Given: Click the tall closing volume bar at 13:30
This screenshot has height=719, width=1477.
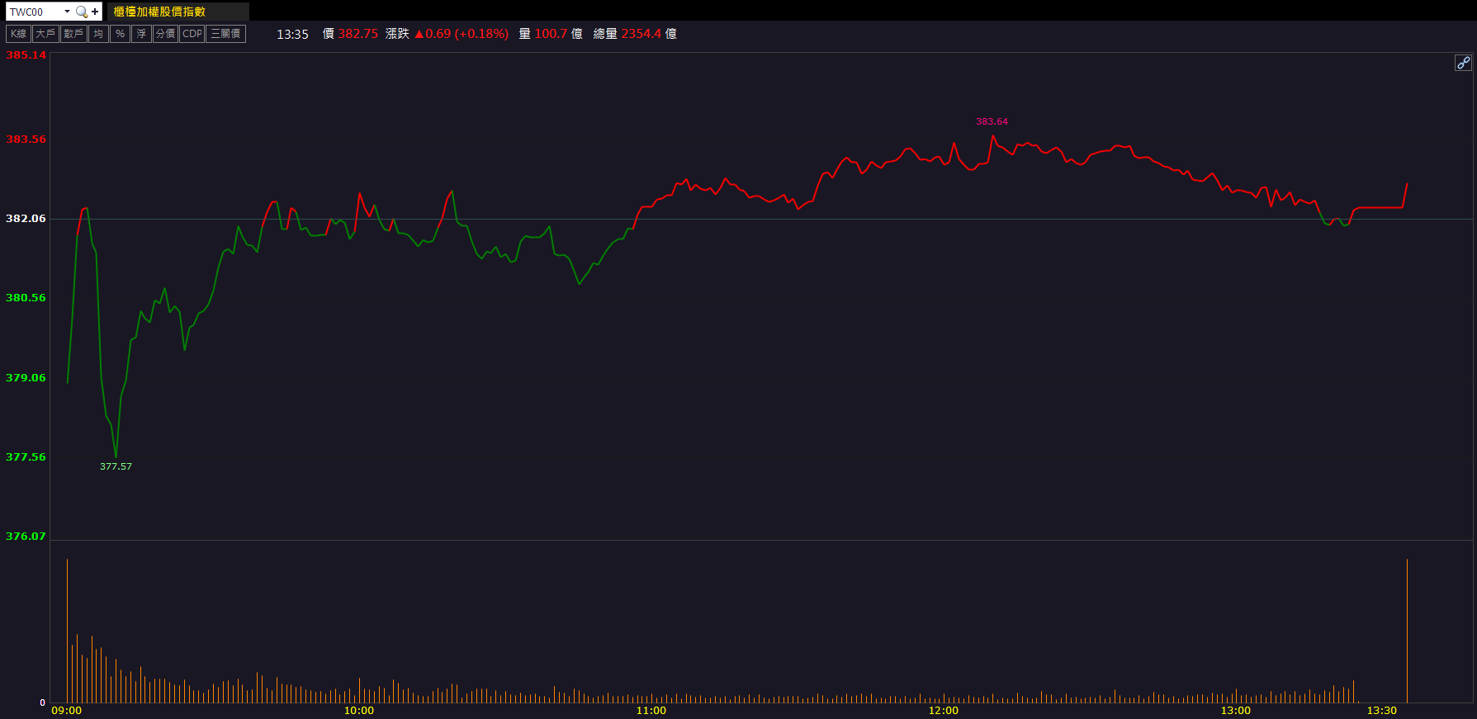Looking at the screenshot, I should coord(1407,631).
